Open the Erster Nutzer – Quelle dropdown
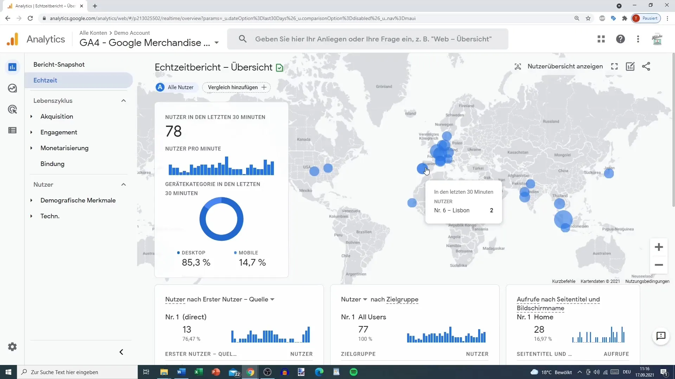This screenshot has width=675, height=379. 272,299
